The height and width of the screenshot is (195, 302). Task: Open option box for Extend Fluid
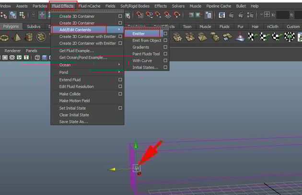(x=120, y=80)
